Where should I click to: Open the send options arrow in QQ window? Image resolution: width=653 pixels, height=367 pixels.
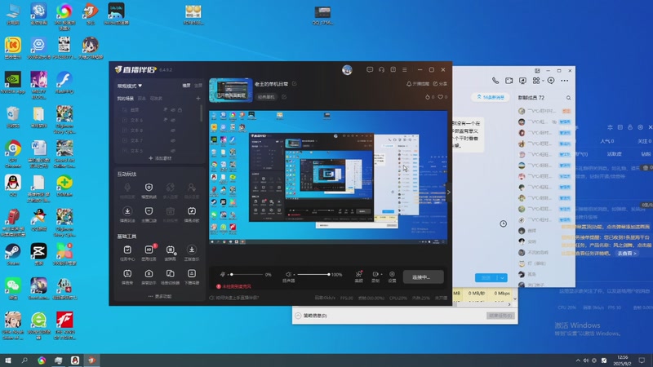(503, 278)
